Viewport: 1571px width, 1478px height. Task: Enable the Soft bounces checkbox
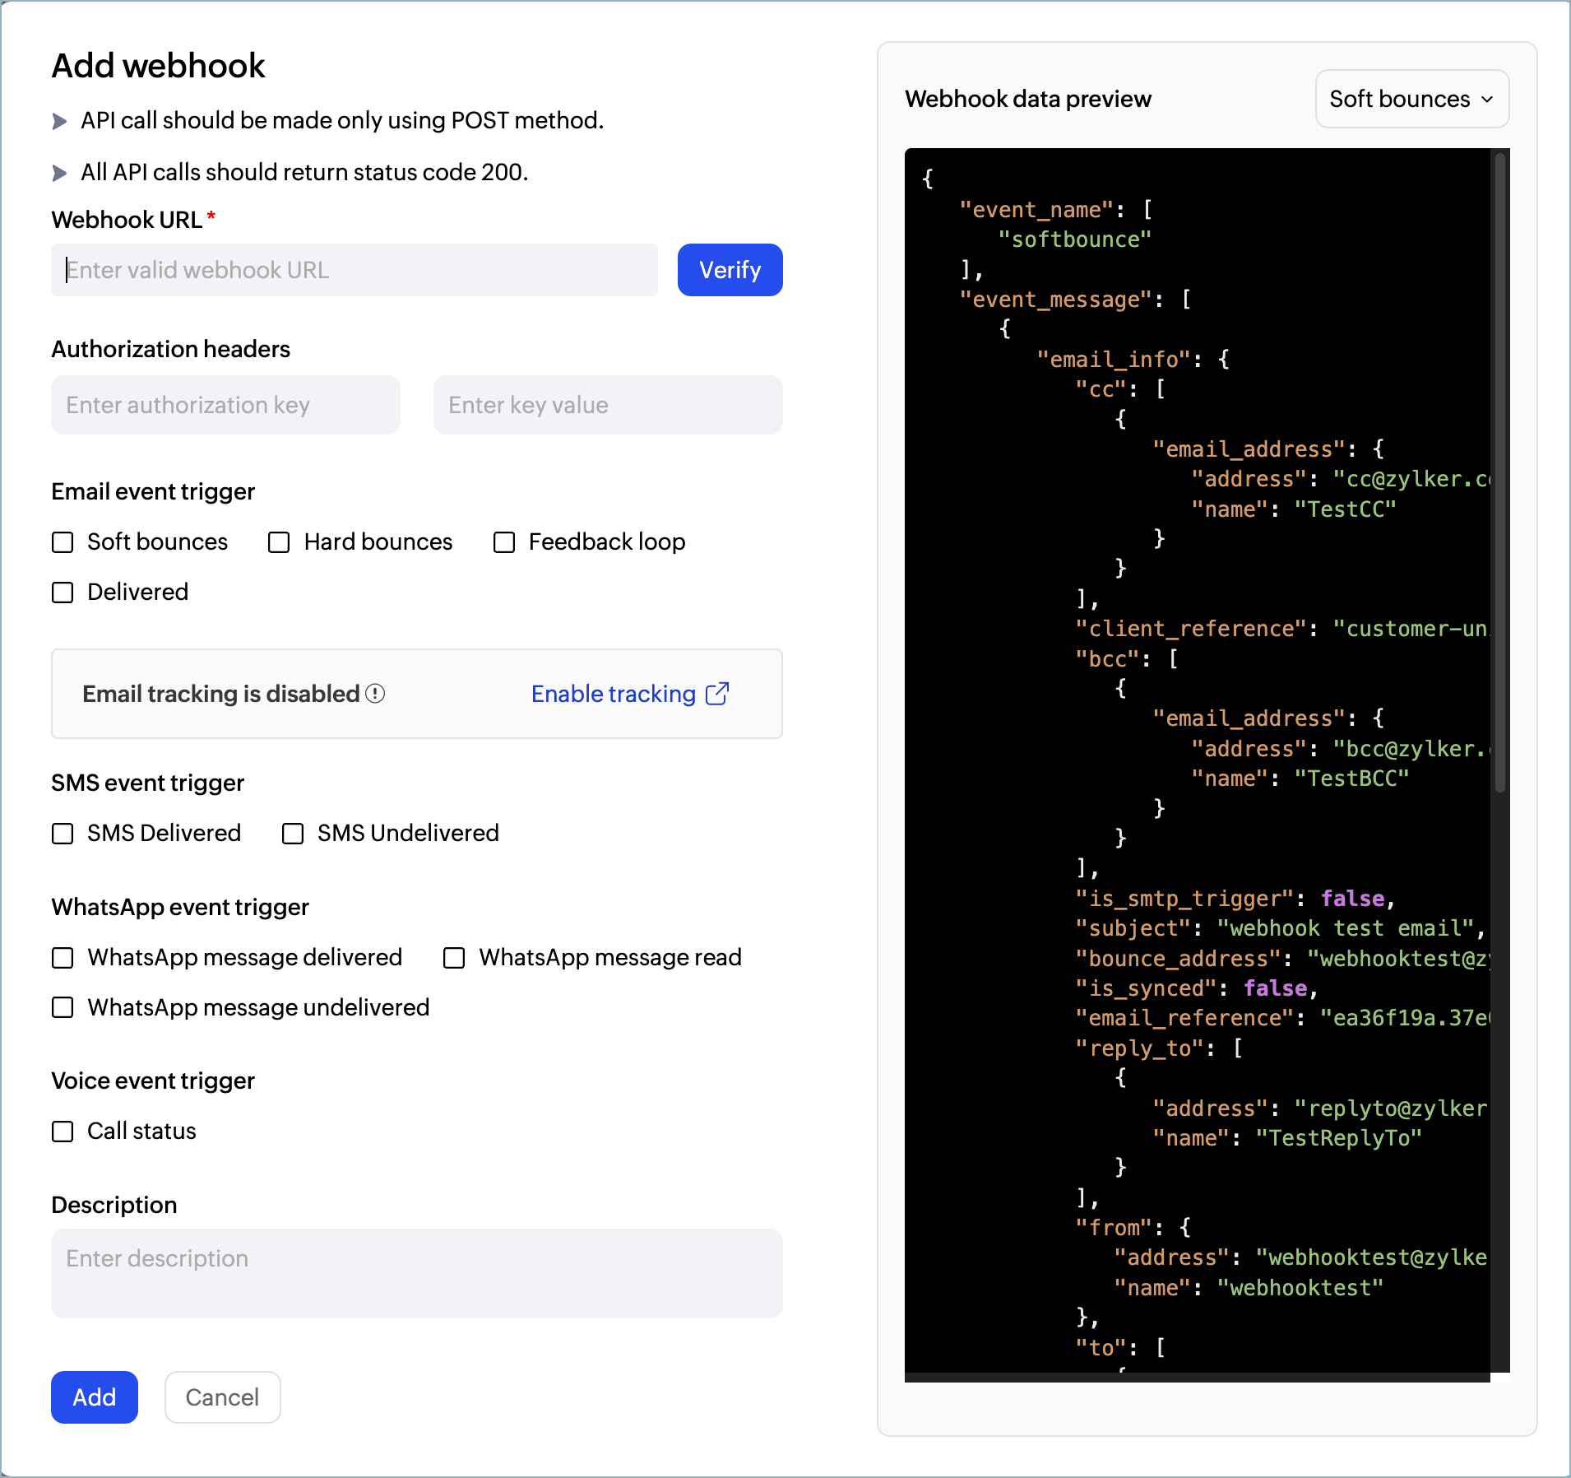[63, 542]
